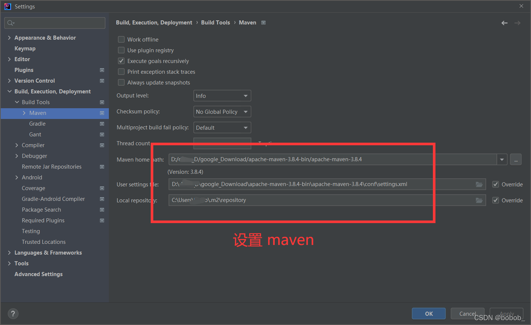This screenshot has width=531, height=325.
Task: Click project icon beside Required Plugins
Action: (102, 220)
